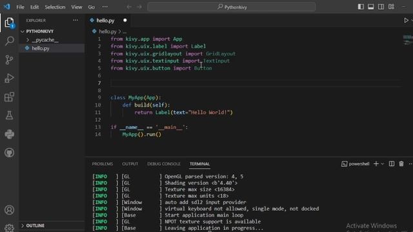The image size is (413, 232).
Task: Open the View menu
Action: pos(77,7)
